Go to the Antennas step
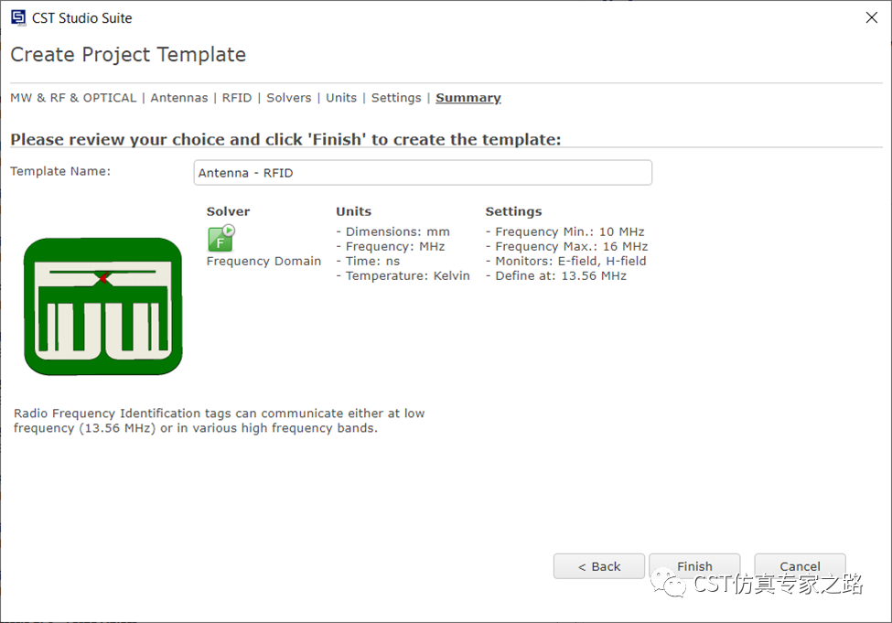 point(179,98)
